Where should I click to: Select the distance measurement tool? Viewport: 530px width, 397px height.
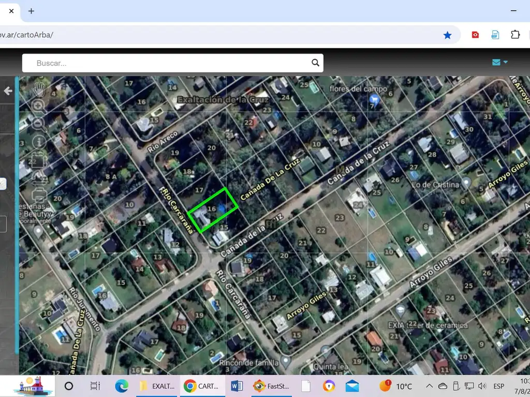pos(39,177)
